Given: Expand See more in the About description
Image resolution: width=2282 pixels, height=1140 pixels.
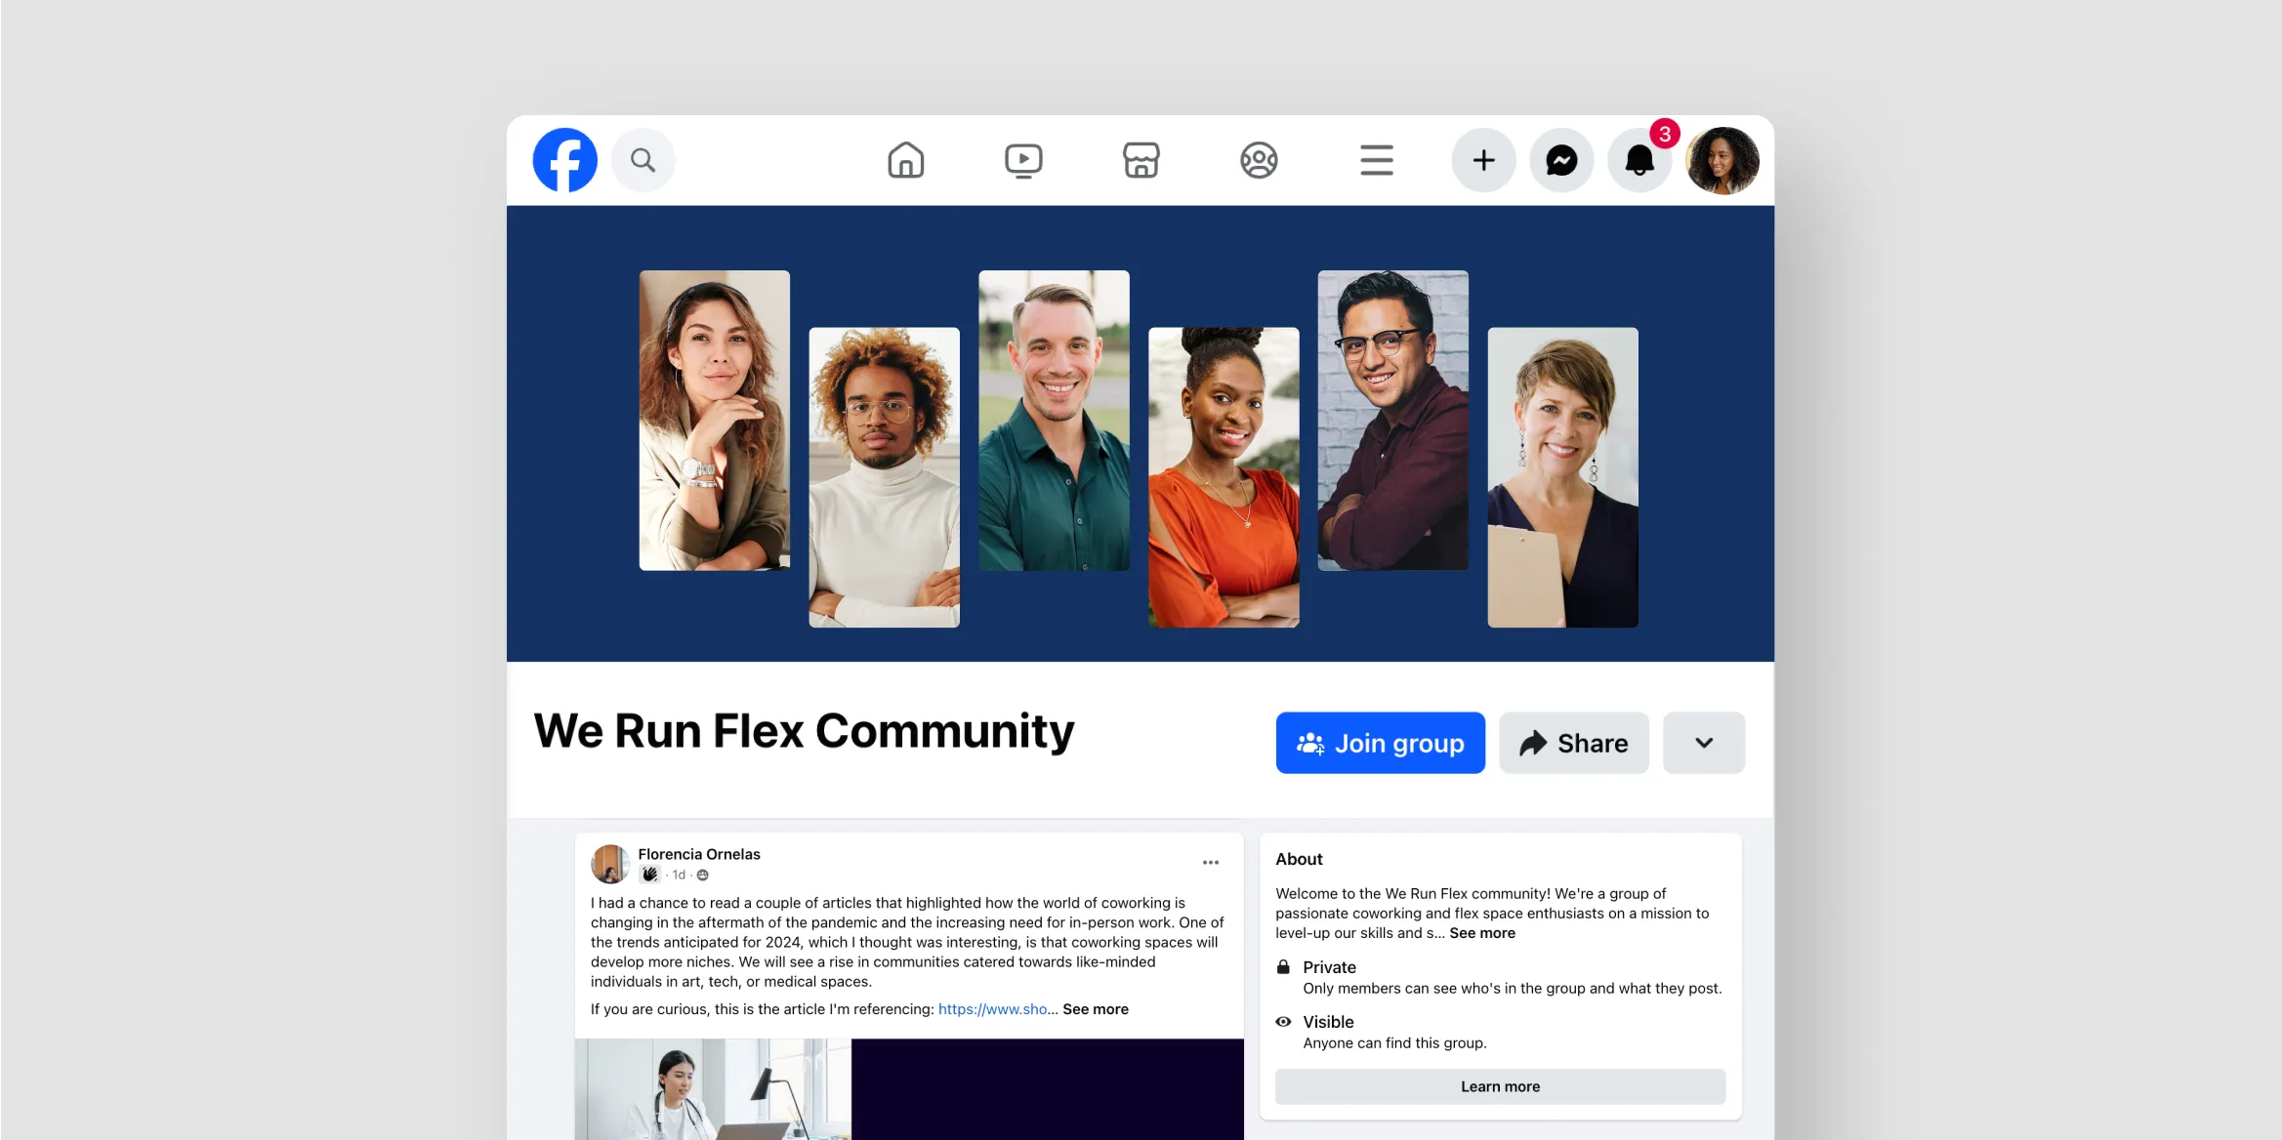Looking at the screenshot, I should tap(1482, 933).
